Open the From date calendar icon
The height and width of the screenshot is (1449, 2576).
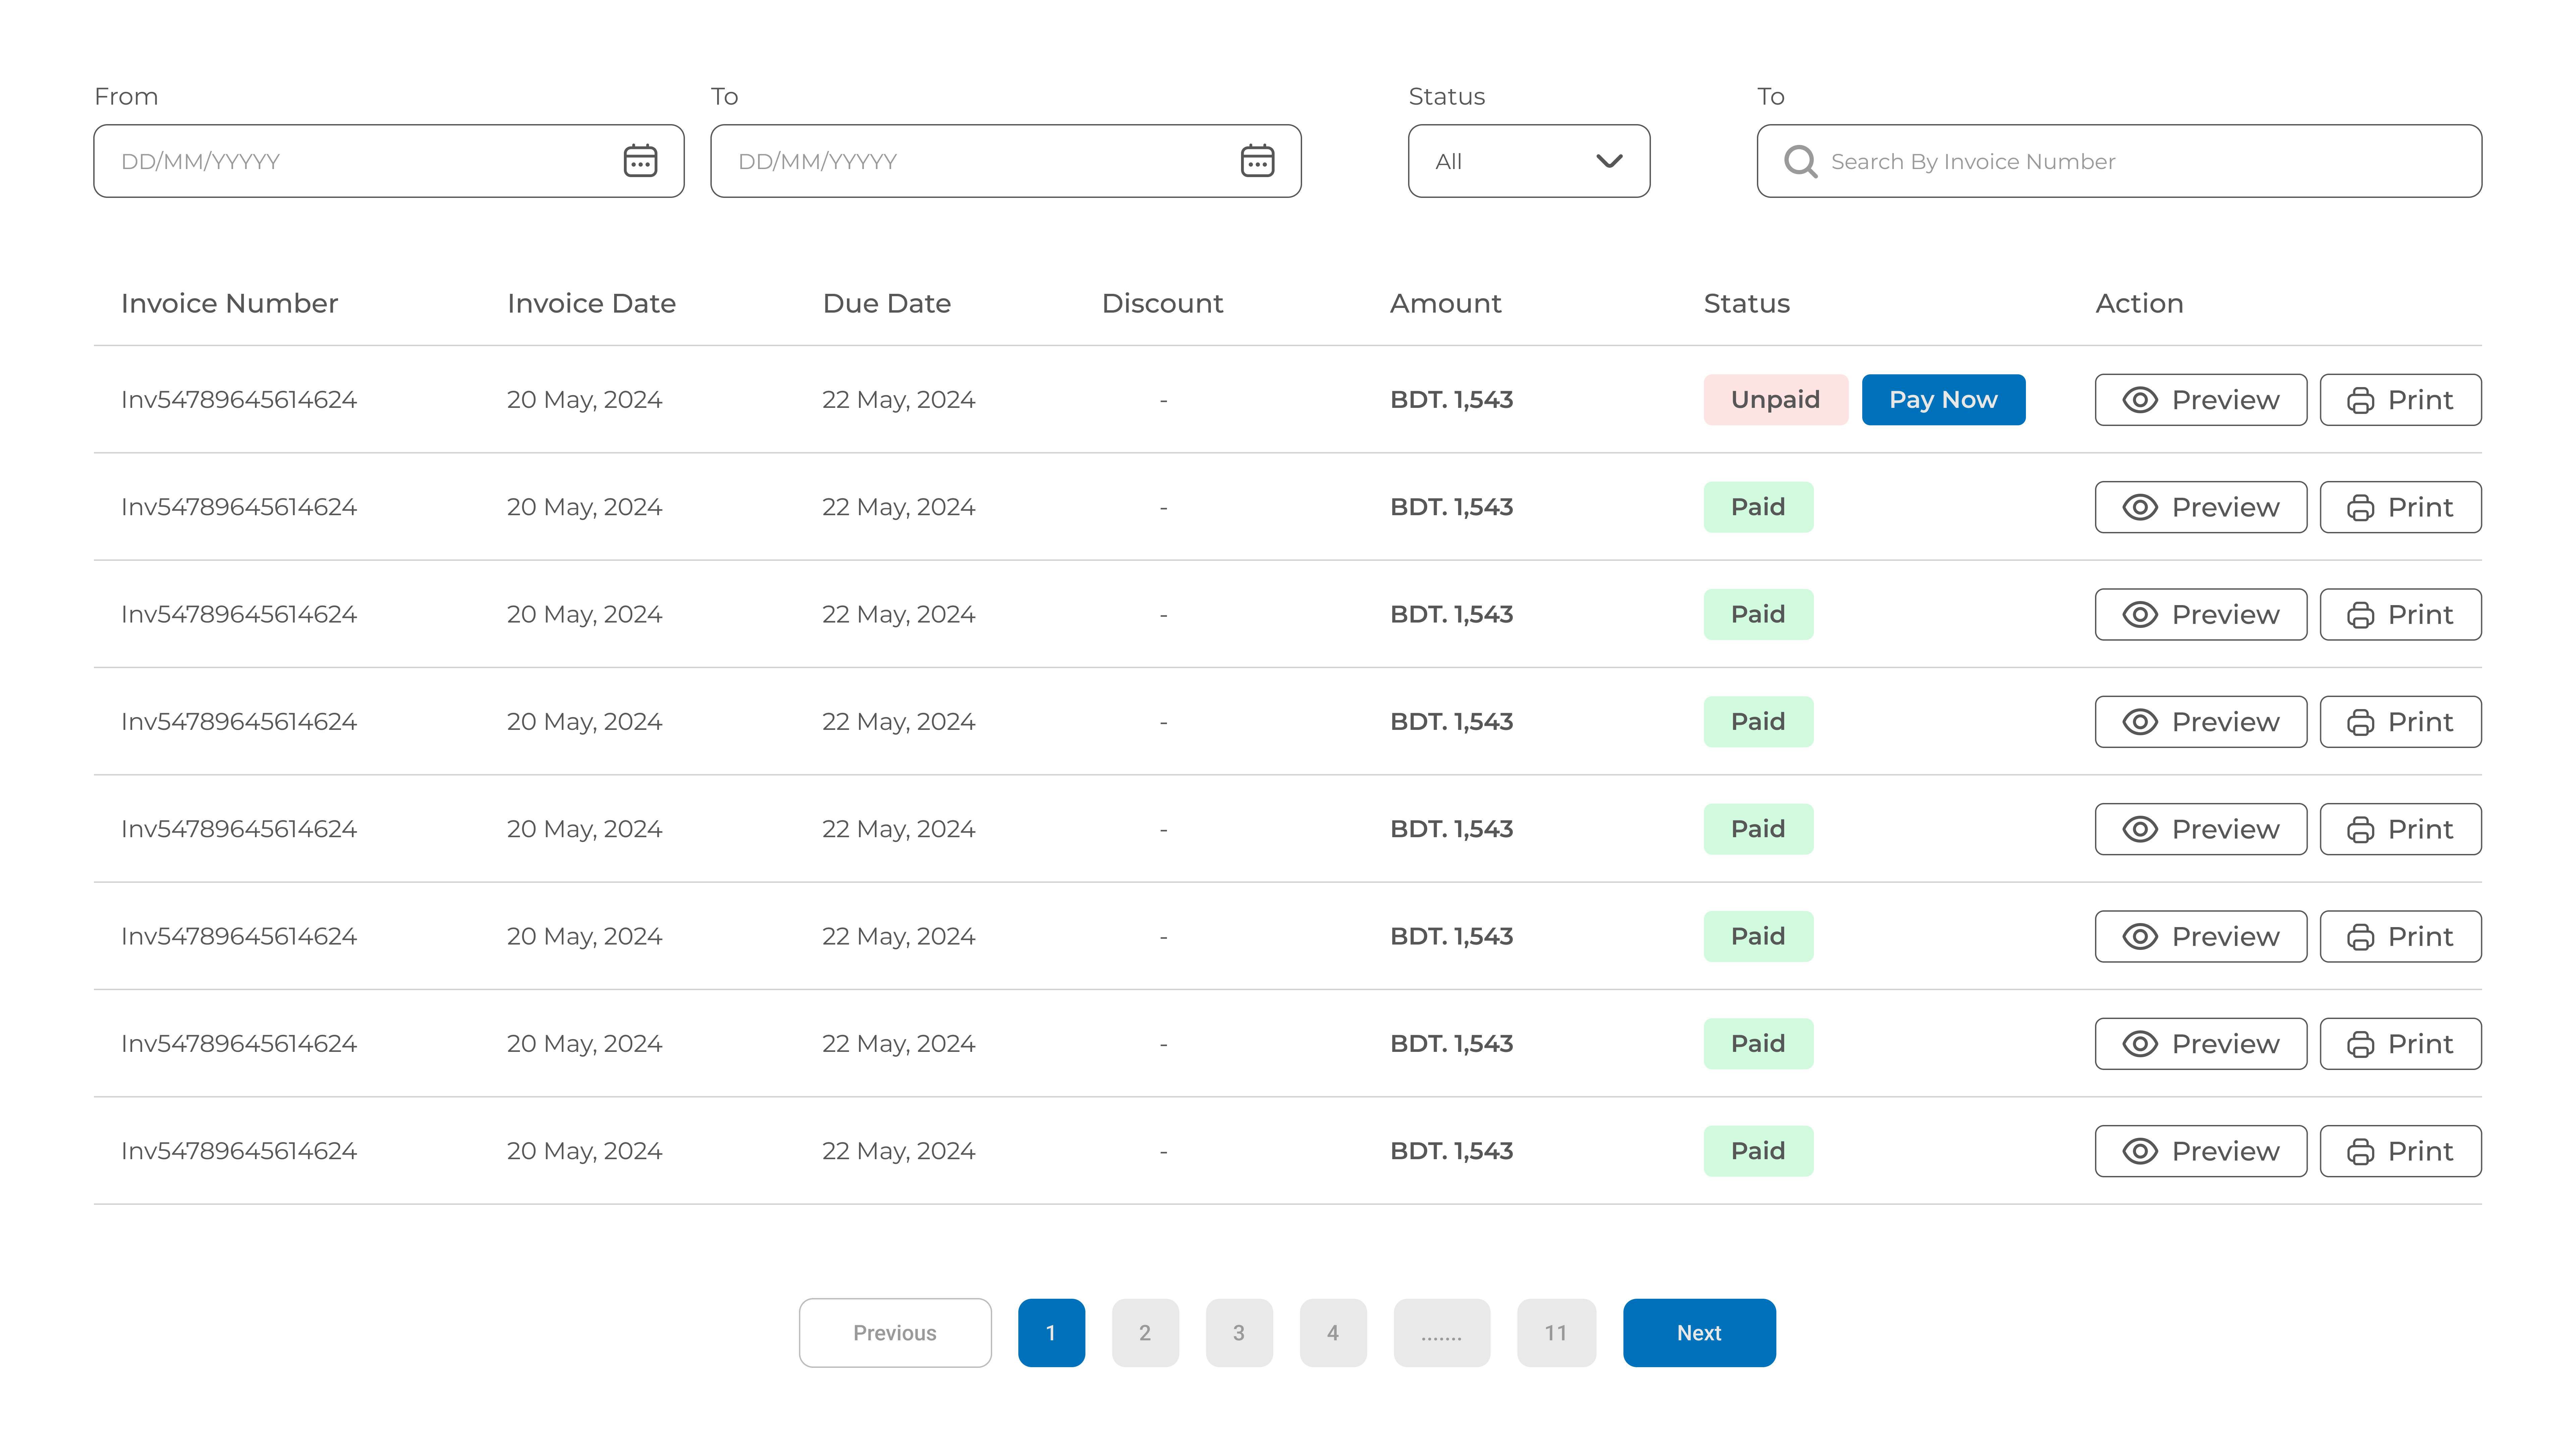[640, 161]
